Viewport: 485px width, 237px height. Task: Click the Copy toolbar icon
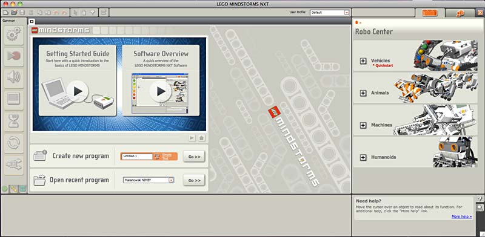pos(39,13)
